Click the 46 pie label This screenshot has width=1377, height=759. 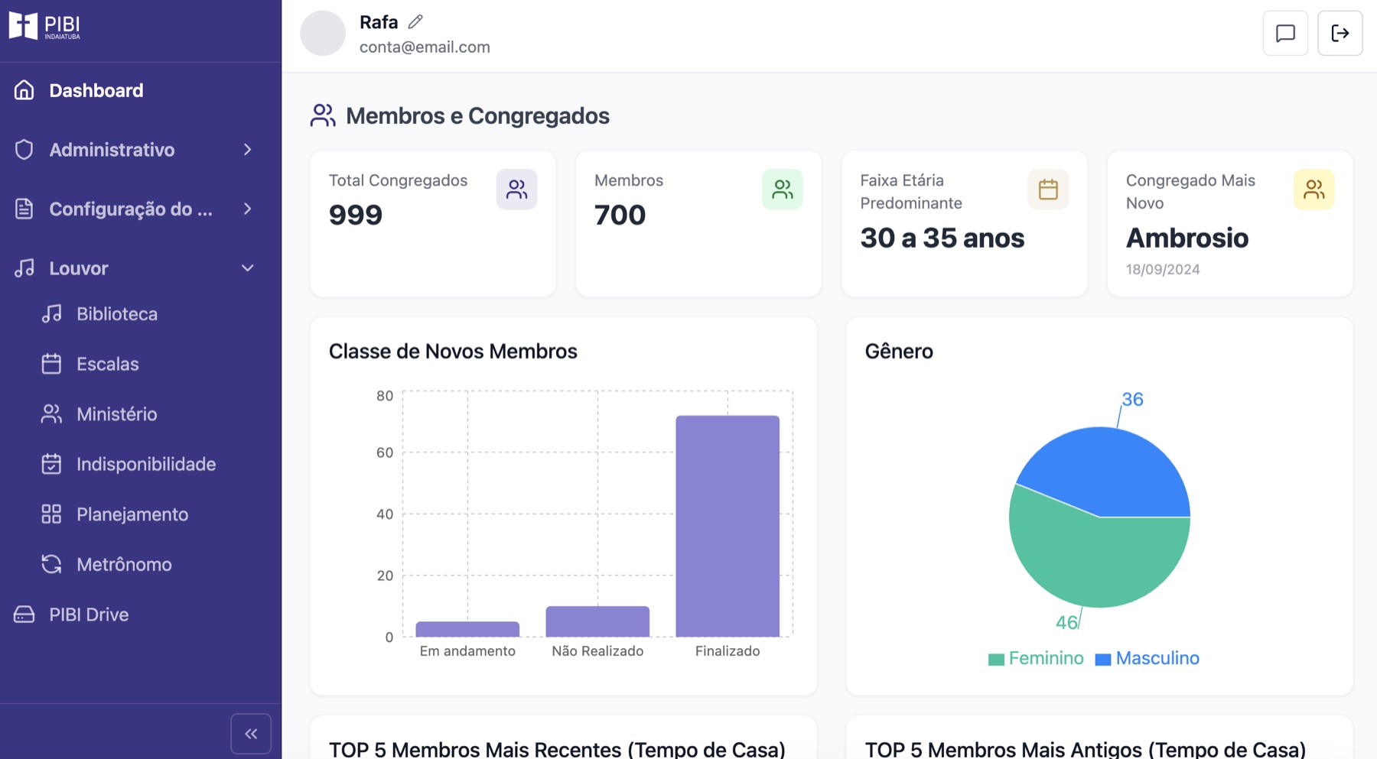(1066, 622)
